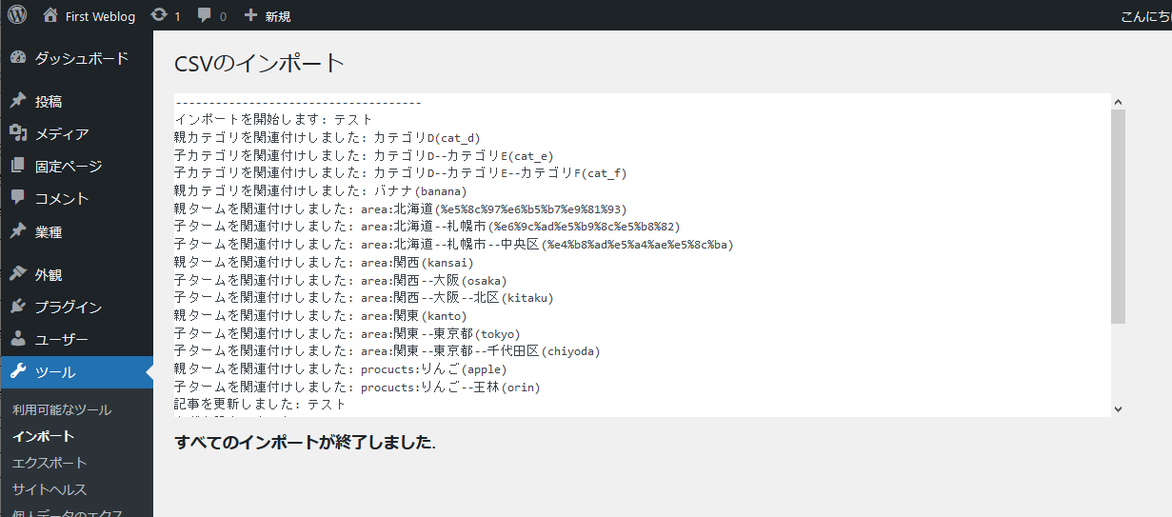Open the エクスポート submenu link
Viewport: 1172px width, 517px height.
pos(50,463)
